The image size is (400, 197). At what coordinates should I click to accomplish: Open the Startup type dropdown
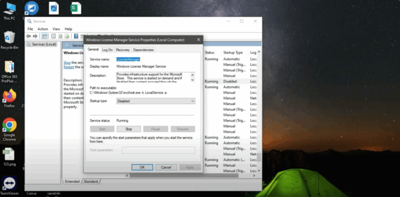(x=155, y=101)
